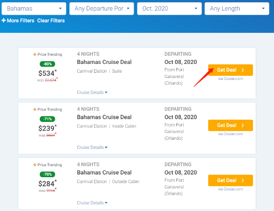Click Get Deal for the $284 Outside Cabin
This screenshot has height=211, width=274.
(230, 180)
